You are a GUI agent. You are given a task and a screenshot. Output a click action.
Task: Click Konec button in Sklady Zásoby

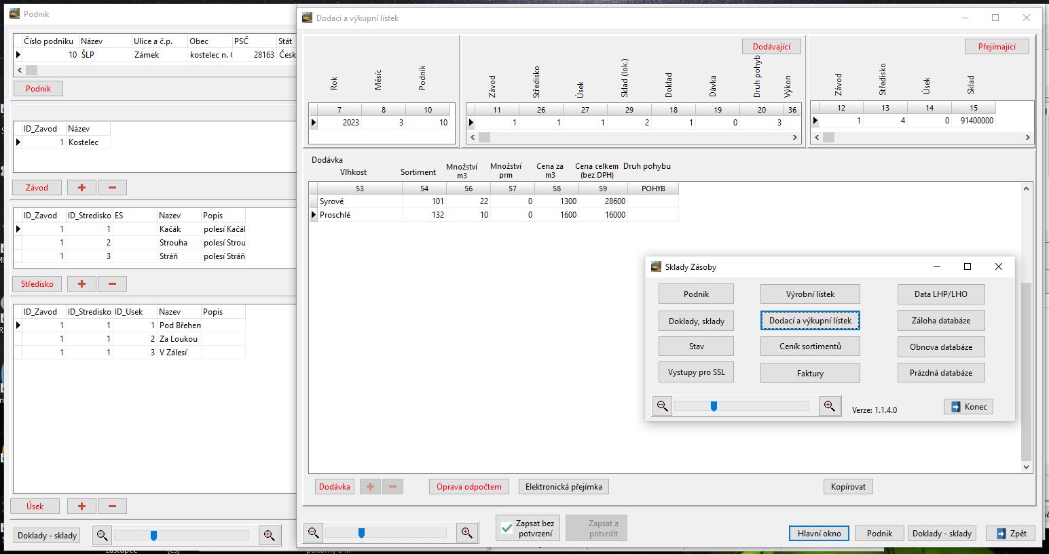969,407
